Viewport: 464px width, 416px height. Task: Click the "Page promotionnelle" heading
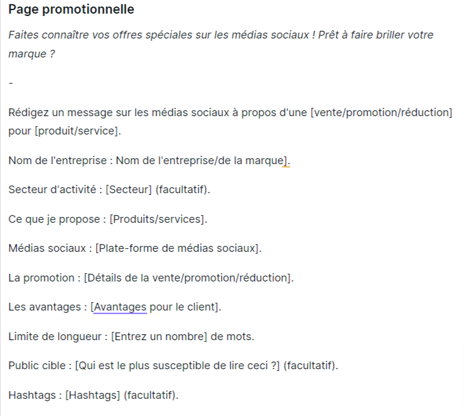click(71, 10)
